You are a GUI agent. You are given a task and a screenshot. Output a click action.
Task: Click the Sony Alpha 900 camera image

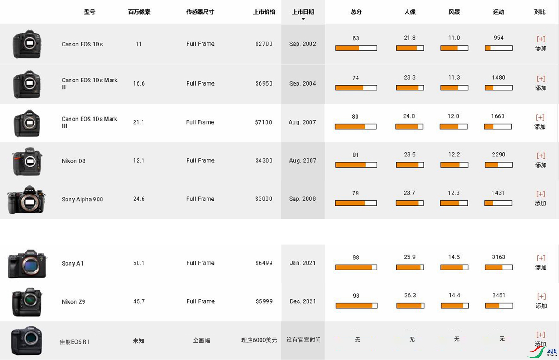tap(27, 200)
